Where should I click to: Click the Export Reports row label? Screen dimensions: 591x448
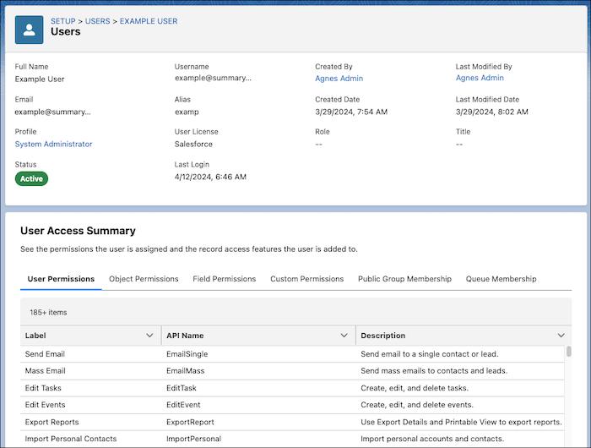(x=52, y=422)
